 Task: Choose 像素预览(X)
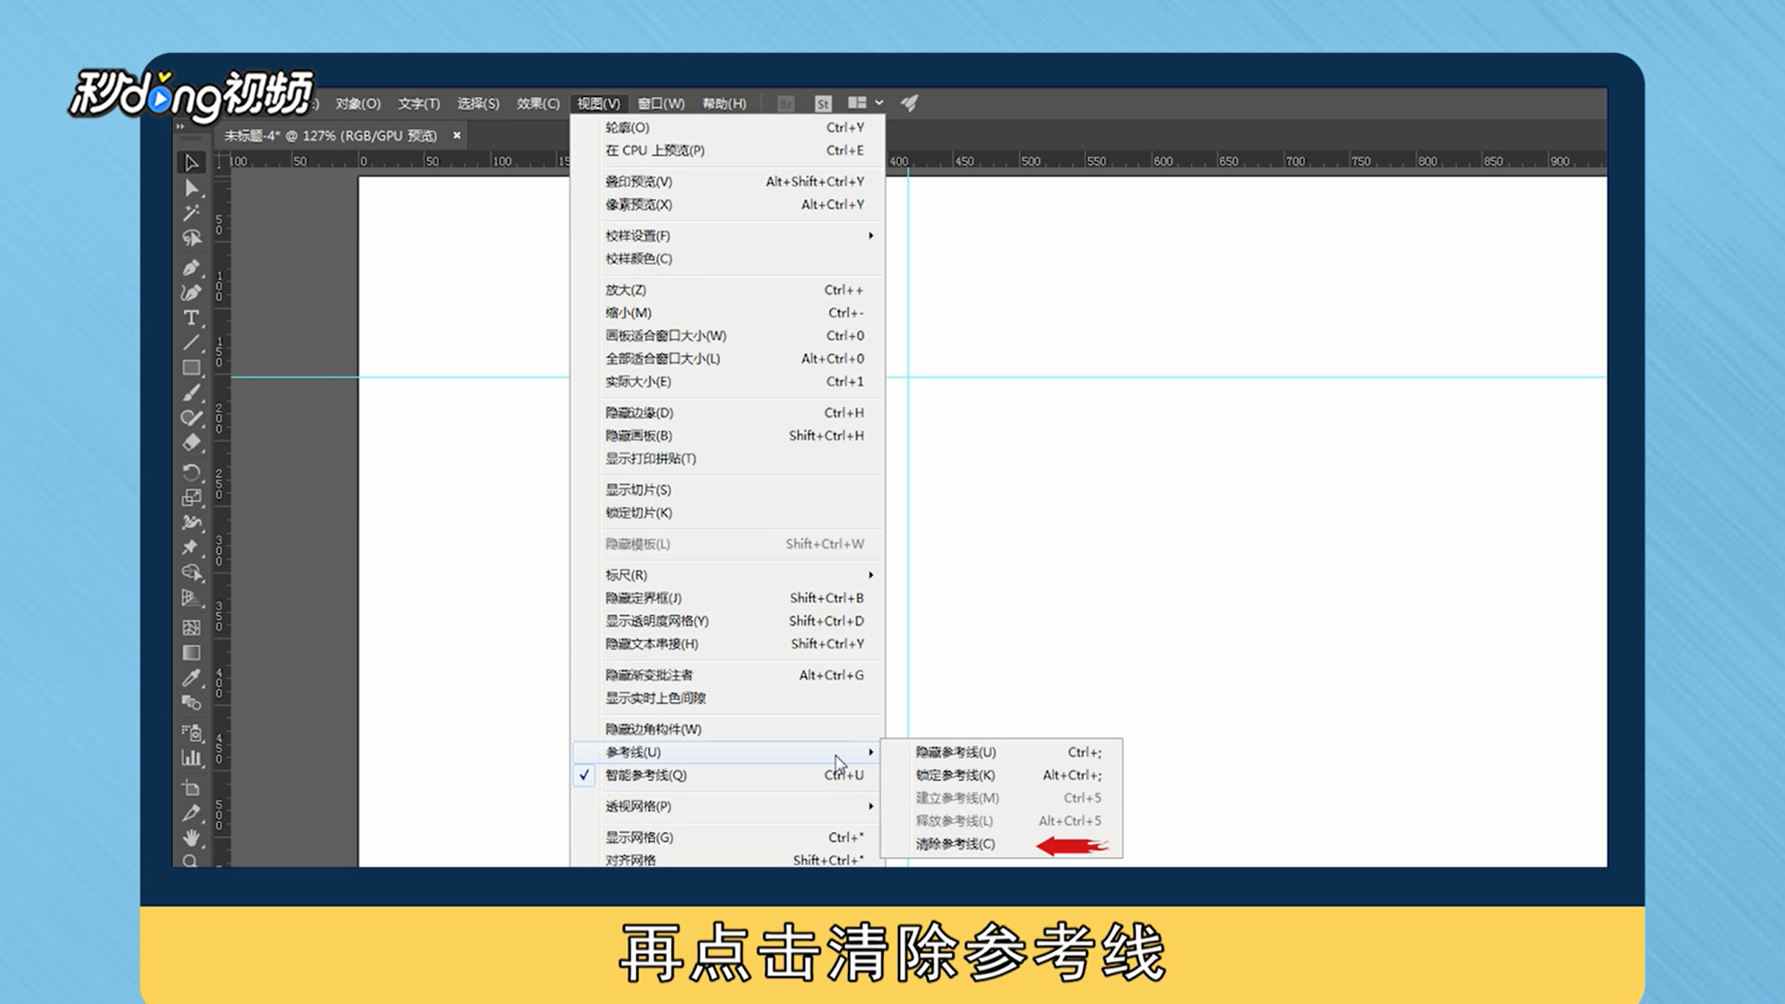(x=728, y=205)
